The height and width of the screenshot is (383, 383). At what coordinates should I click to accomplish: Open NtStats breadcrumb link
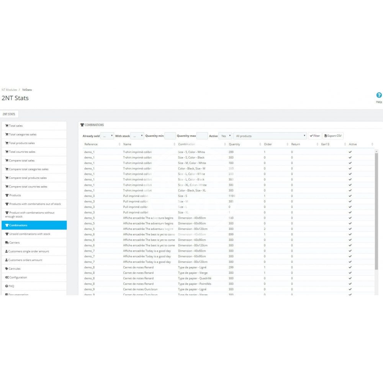coord(27,90)
